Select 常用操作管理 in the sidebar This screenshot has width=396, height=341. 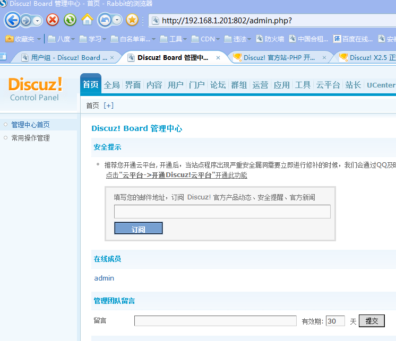(x=31, y=138)
